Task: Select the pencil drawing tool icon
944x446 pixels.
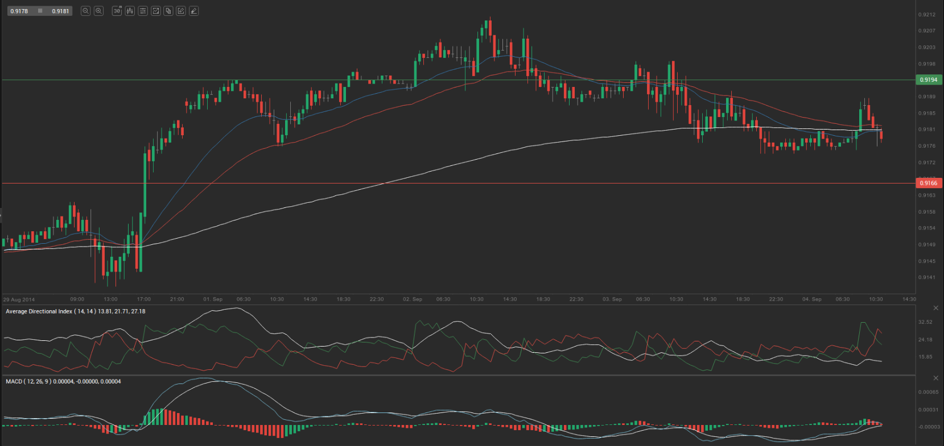Action: 181,11
